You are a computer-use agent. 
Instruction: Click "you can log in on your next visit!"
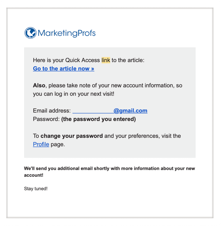(73, 94)
